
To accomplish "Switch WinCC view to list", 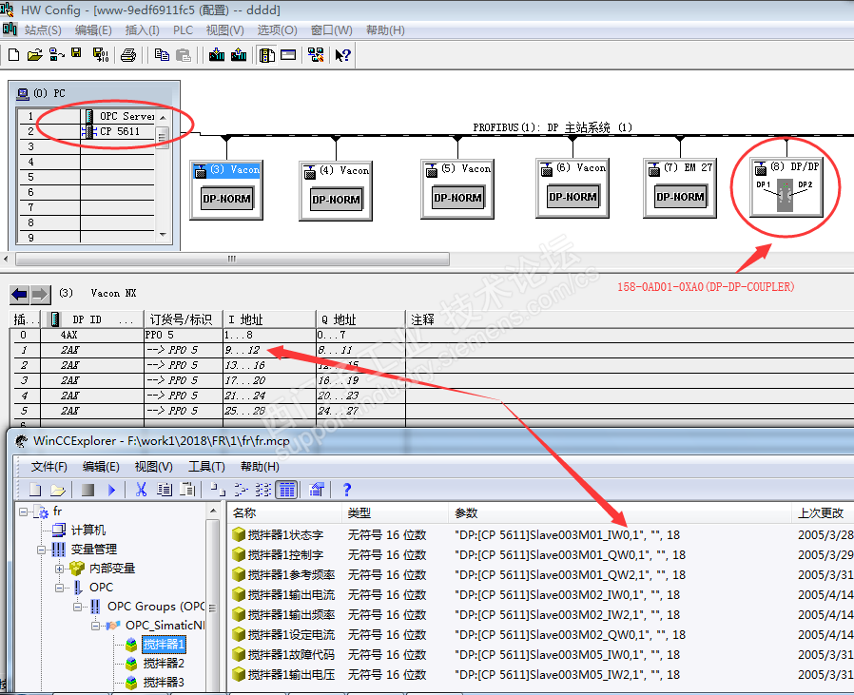I will (x=263, y=490).
